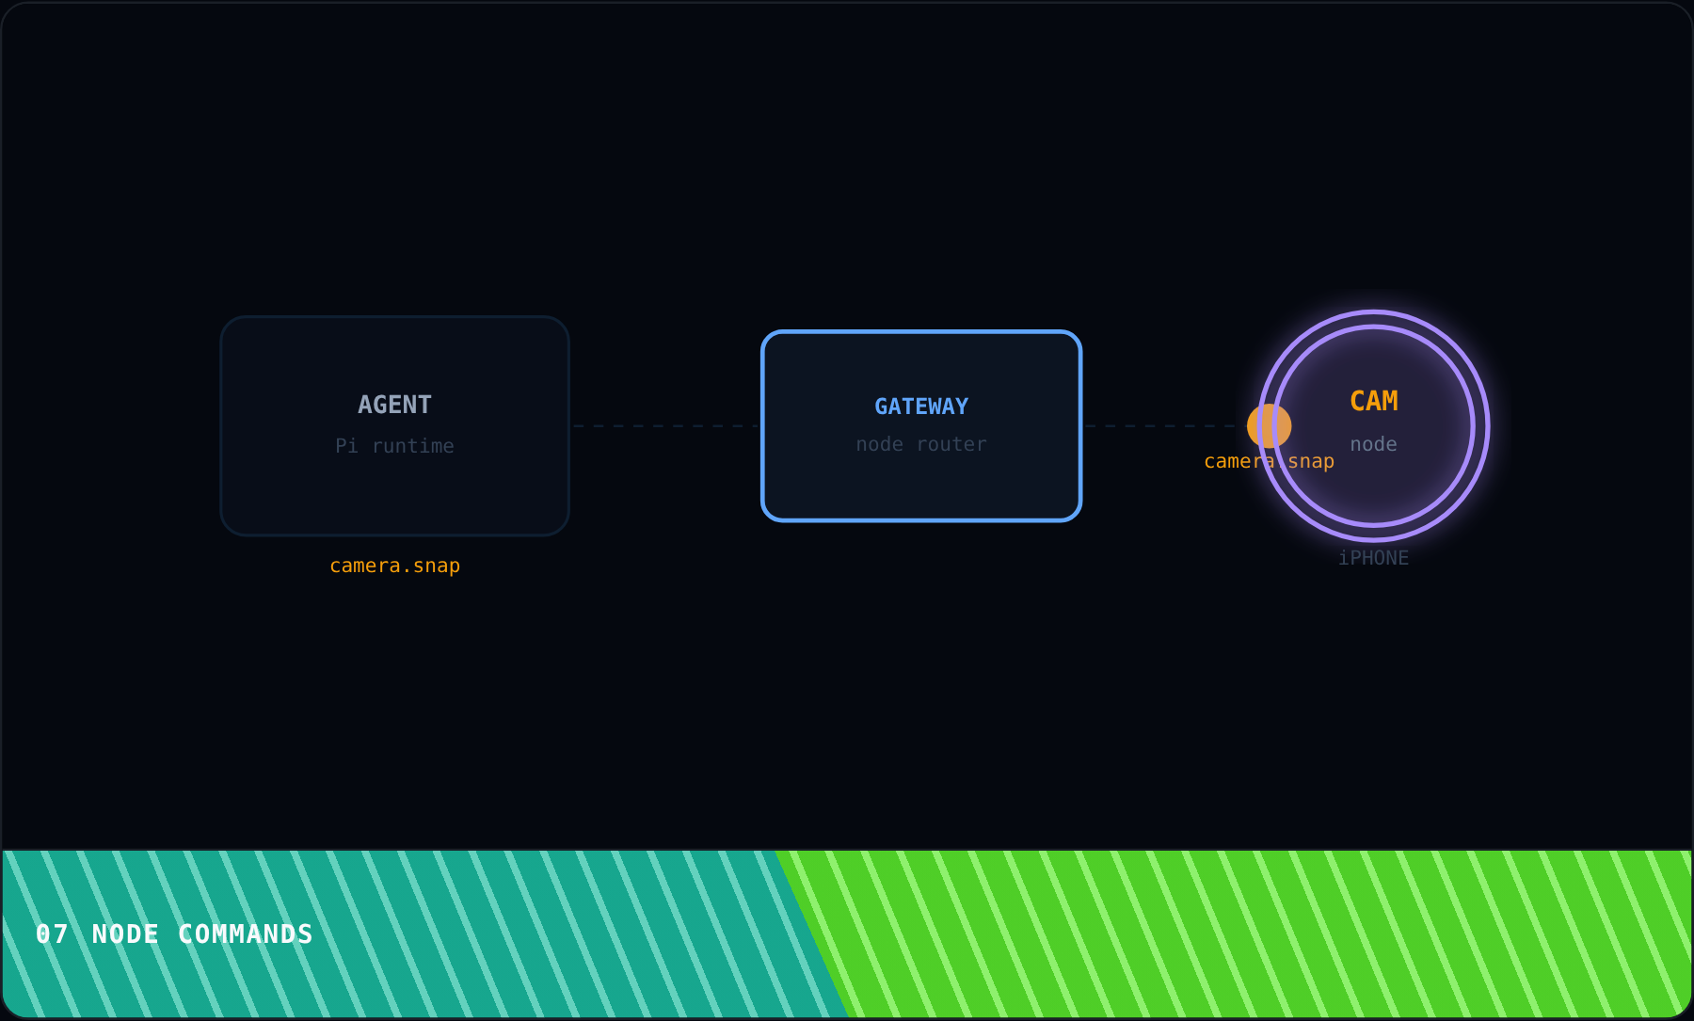Click the 'Pi runtime' subtitle text
The height and width of the screenshot is (1021, 1694).
click(x=394, y=446)
